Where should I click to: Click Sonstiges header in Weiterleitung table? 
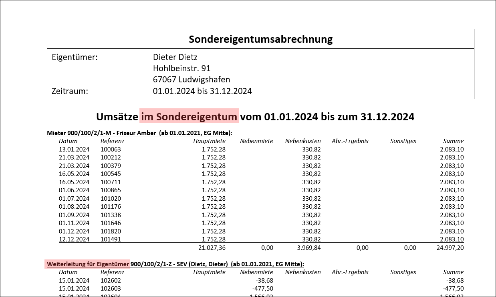403,272
